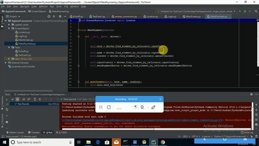Open remote_connection.py link in console output
This screenshot has height=146, width=259.
142,120
